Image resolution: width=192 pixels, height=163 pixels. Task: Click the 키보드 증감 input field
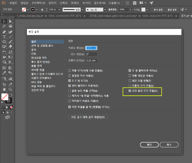(91, 48)
